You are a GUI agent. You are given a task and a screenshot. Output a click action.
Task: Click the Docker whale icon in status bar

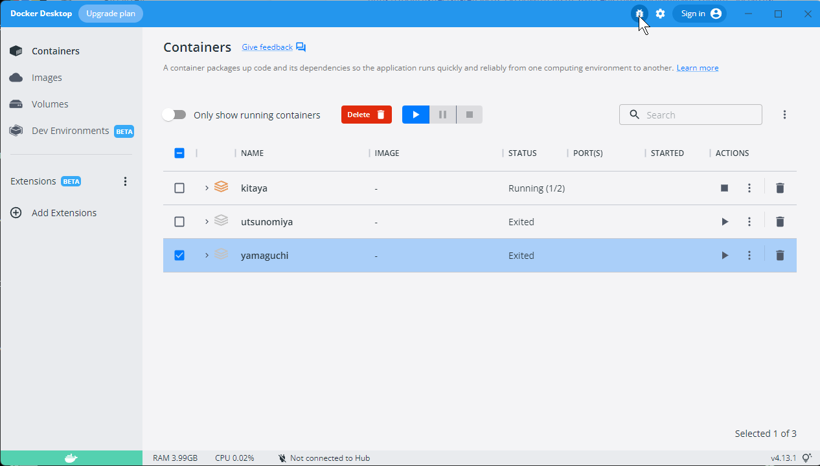coord(71,458)
